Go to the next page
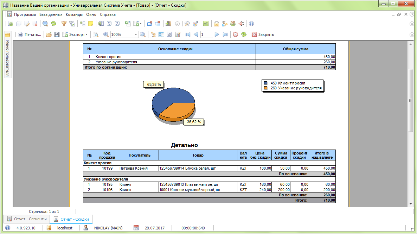Viewport: 417px width, 234px height. (x=217, y=34)
